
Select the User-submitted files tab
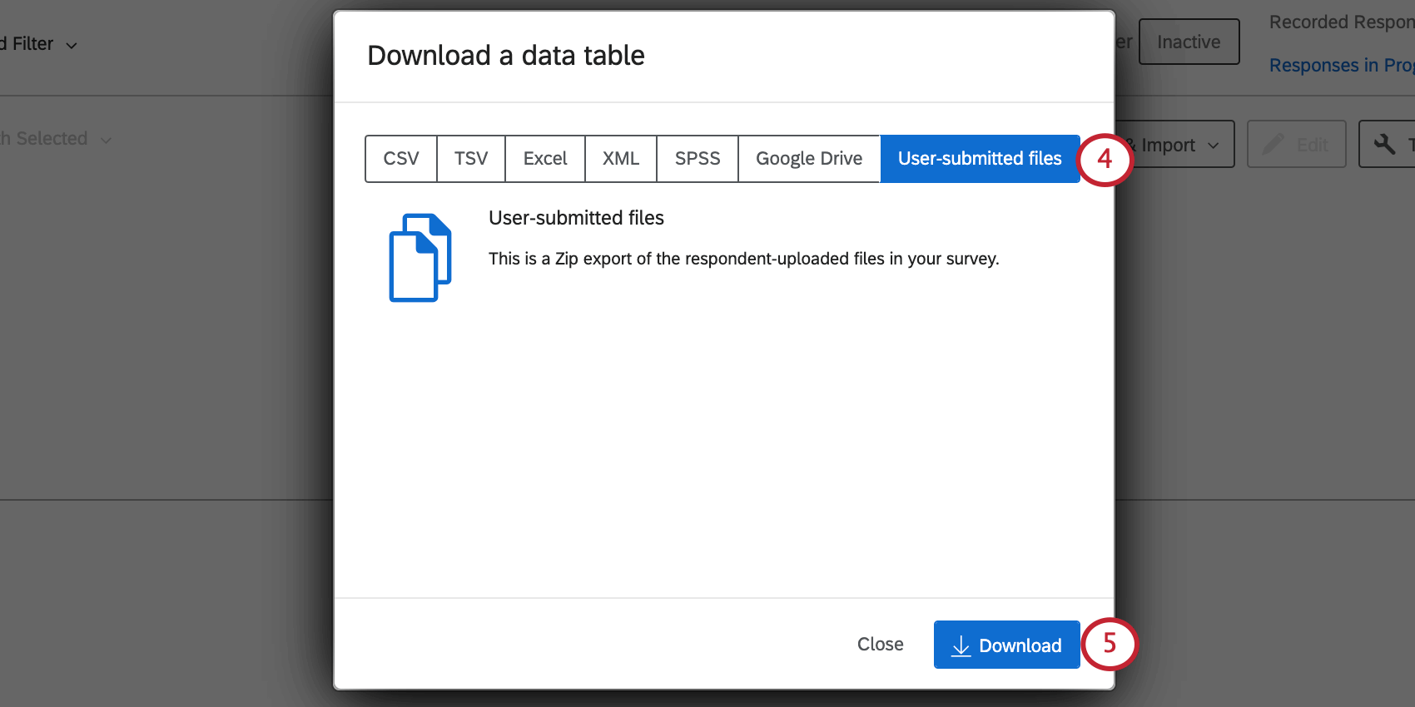[x=980, y=158]
